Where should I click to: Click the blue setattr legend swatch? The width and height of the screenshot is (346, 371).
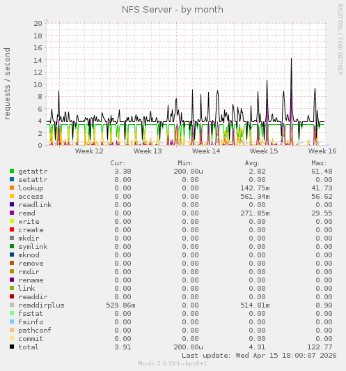pos(12,179)
